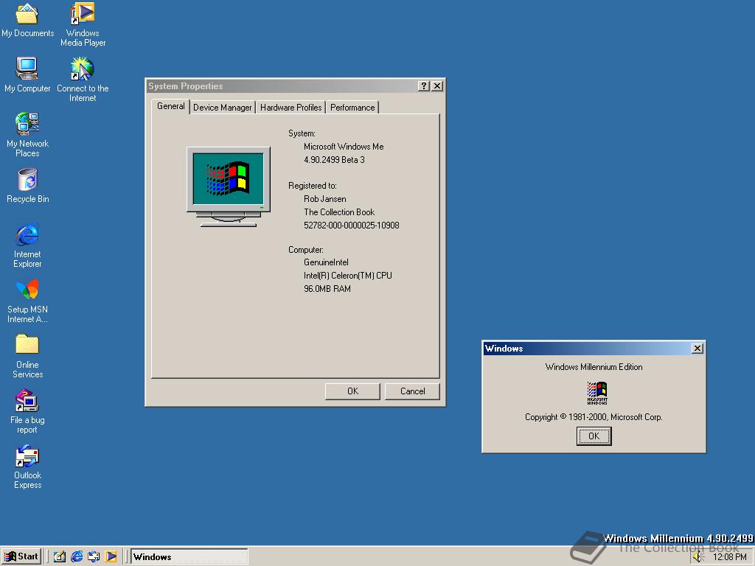Click the volume speaker tray icon

click(697, 557)
